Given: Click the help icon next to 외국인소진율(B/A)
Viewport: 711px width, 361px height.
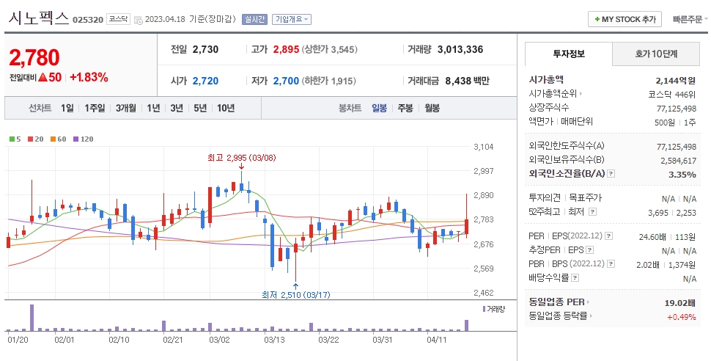Looking at the screenshot, I should (x=611, y=173).
